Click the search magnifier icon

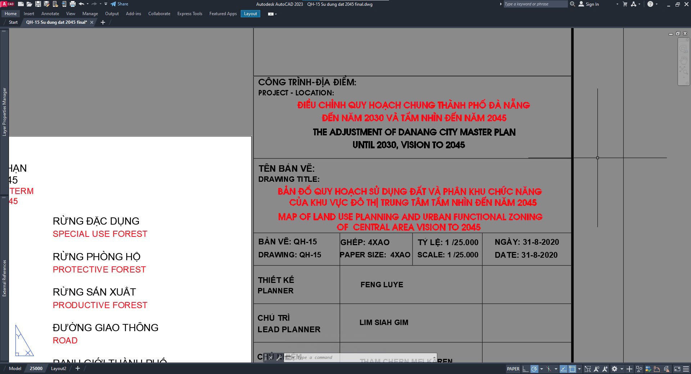[x=572, y=4]
